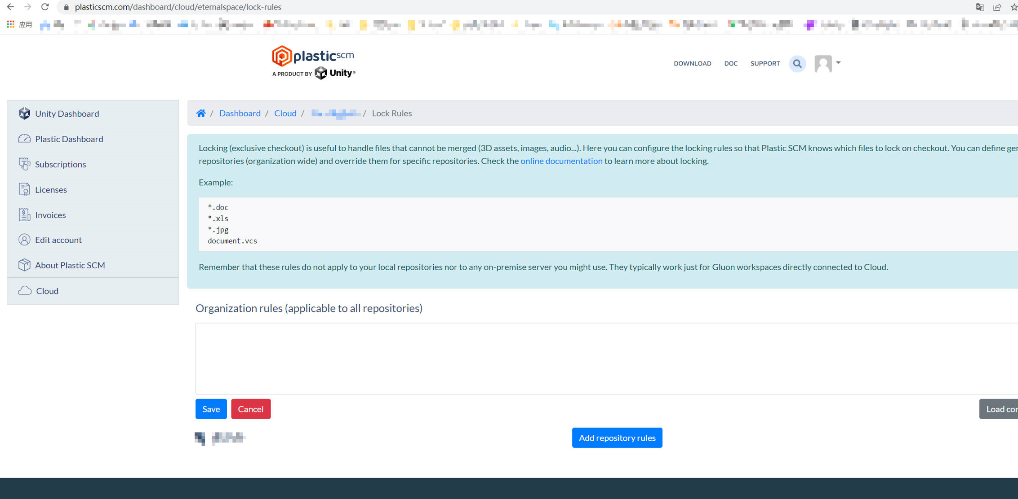This screenshot has height=499, width=1018.
Task: Click the Cloud icon in sidebar
Action: (25, 291)
